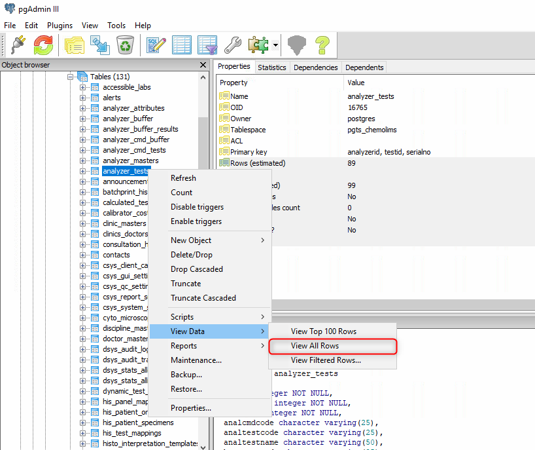The width and height of the screenshot is (535, 450).
Task: Refresh the selected object via toolbar
Action: [x=43, y=45]
